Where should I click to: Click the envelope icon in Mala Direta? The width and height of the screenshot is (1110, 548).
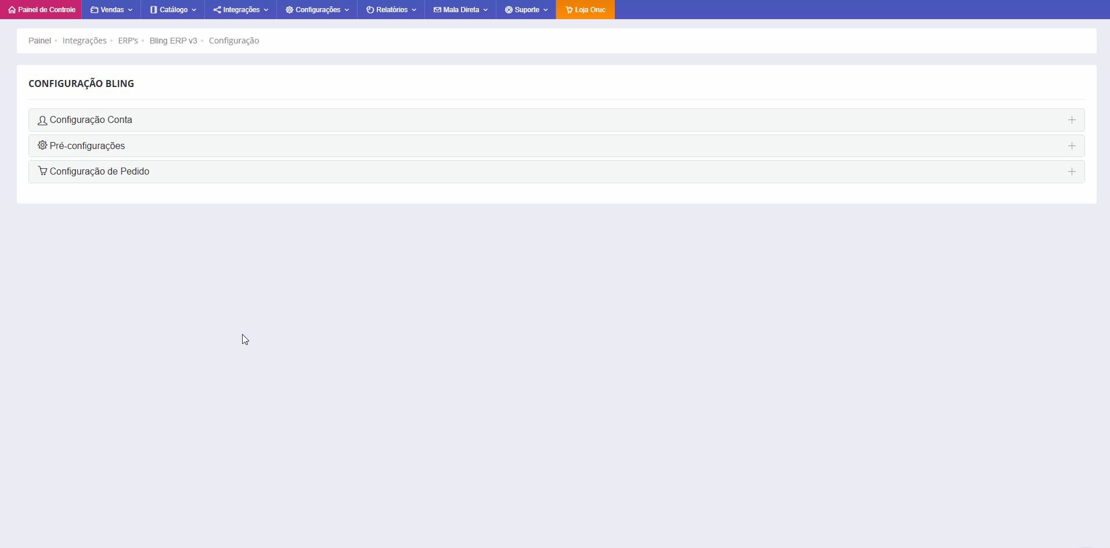tap(437, 10)
